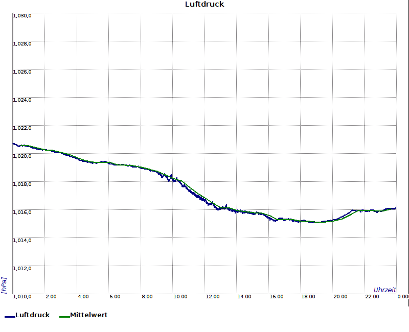Click the 0:00 end time label
Screen dimensions: 409x332
(403, 297)
